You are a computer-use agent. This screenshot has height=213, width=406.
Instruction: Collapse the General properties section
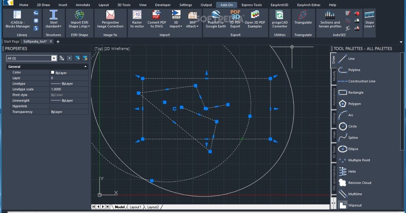[85, 67]
